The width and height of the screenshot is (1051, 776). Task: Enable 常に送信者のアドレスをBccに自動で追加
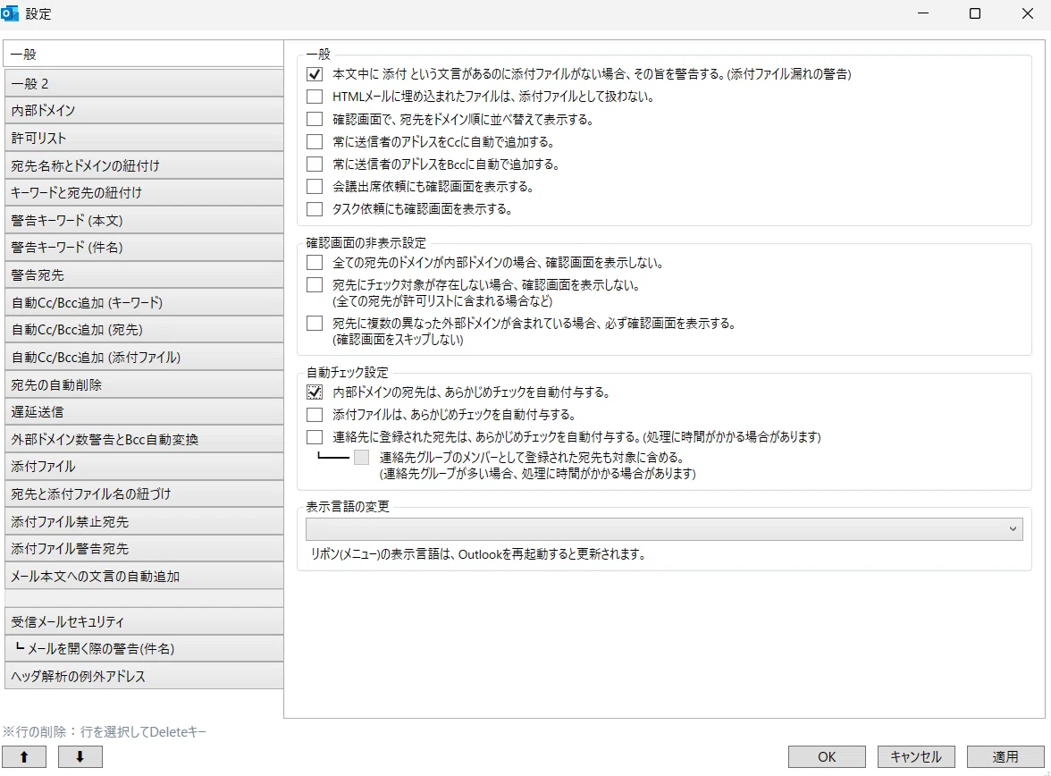[315, 164]
